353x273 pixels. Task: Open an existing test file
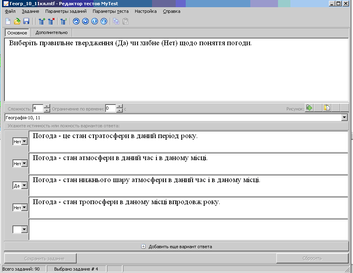17,21
